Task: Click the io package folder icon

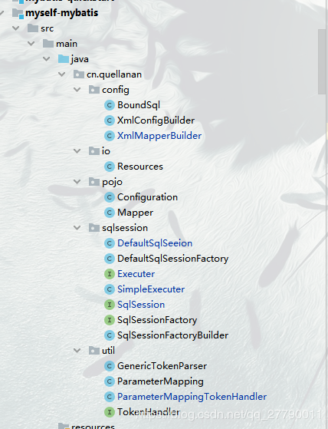Action: pos(94,150)
